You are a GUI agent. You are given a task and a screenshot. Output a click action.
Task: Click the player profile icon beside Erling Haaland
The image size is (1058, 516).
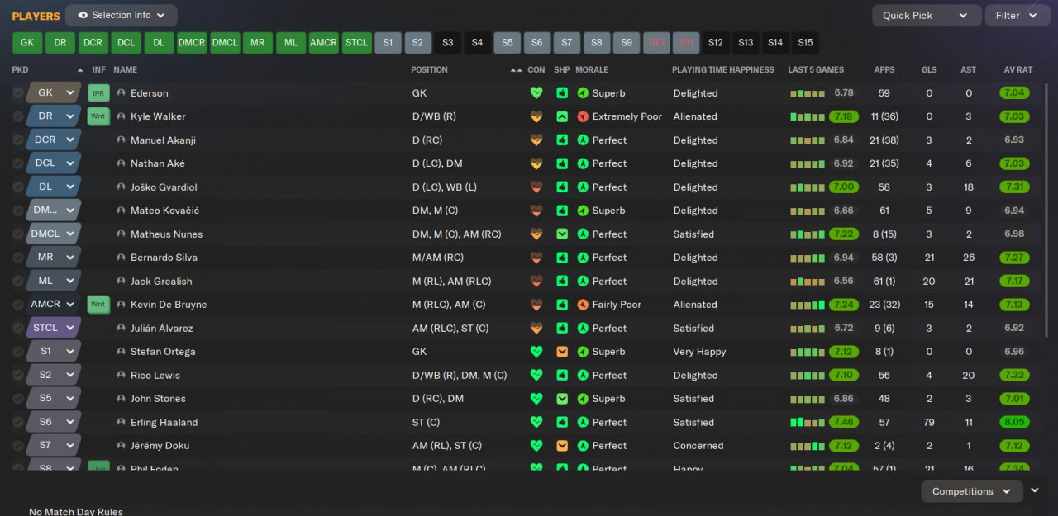[122, 422]
